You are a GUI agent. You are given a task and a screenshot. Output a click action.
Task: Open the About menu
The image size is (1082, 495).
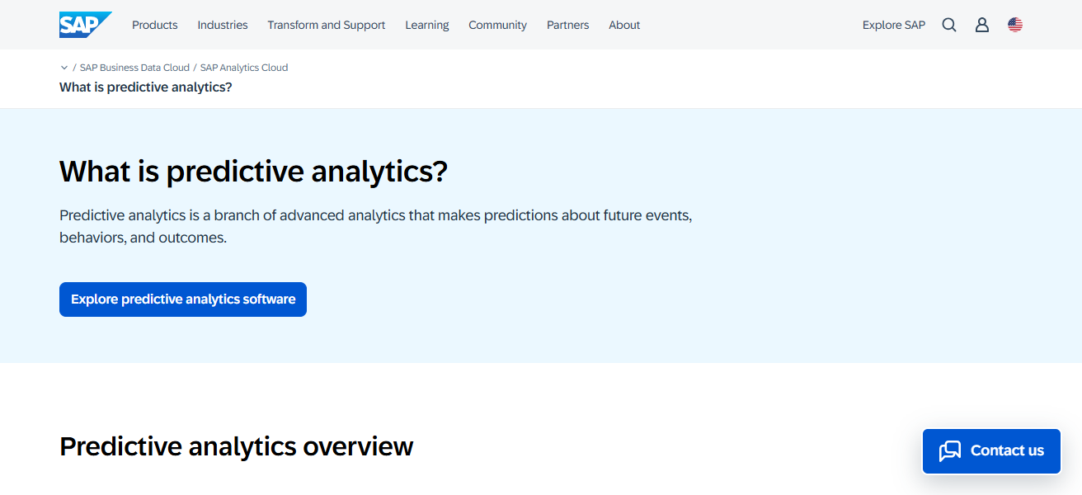pos(623,25)
